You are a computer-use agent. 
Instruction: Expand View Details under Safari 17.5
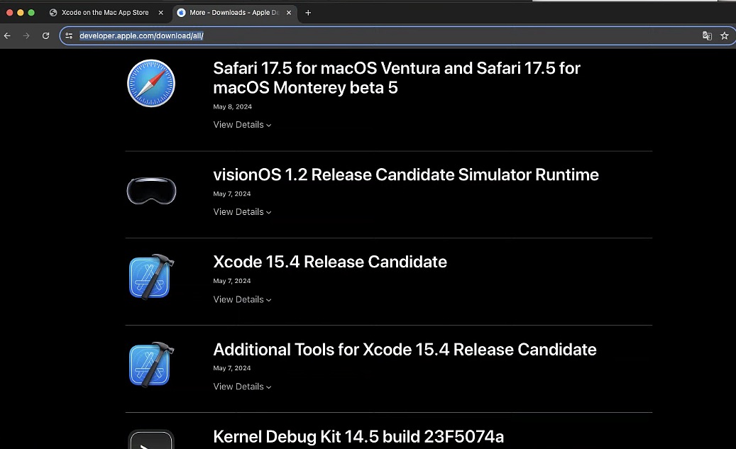(242, 124)
